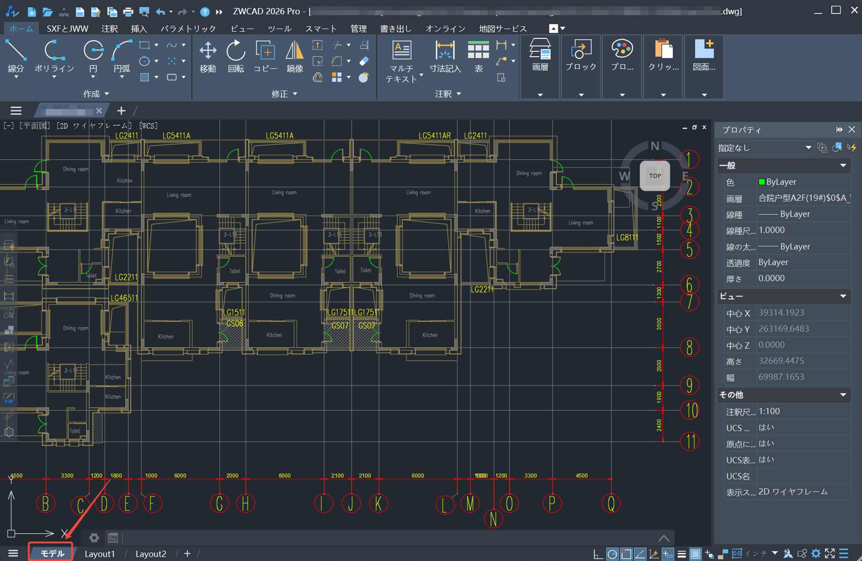Select the Line (線分) tool
This screenshot has height=561, width=862.
tap(16, 55)
